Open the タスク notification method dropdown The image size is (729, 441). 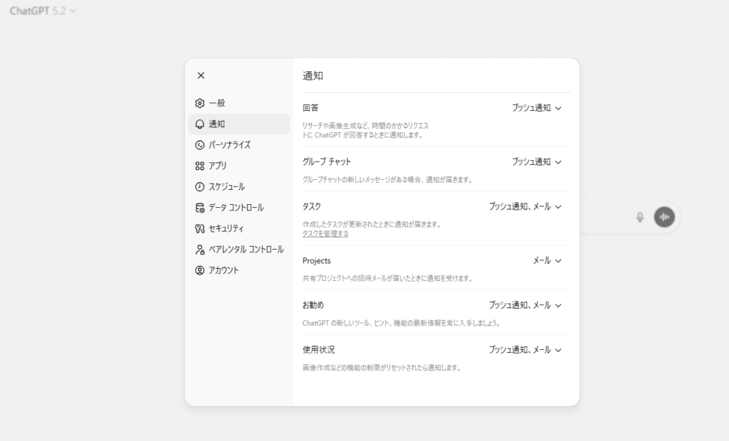click(x=525, y=207)
